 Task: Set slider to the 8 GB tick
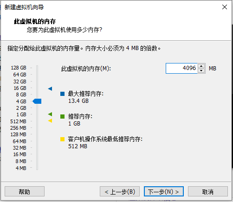coord(37,95)
